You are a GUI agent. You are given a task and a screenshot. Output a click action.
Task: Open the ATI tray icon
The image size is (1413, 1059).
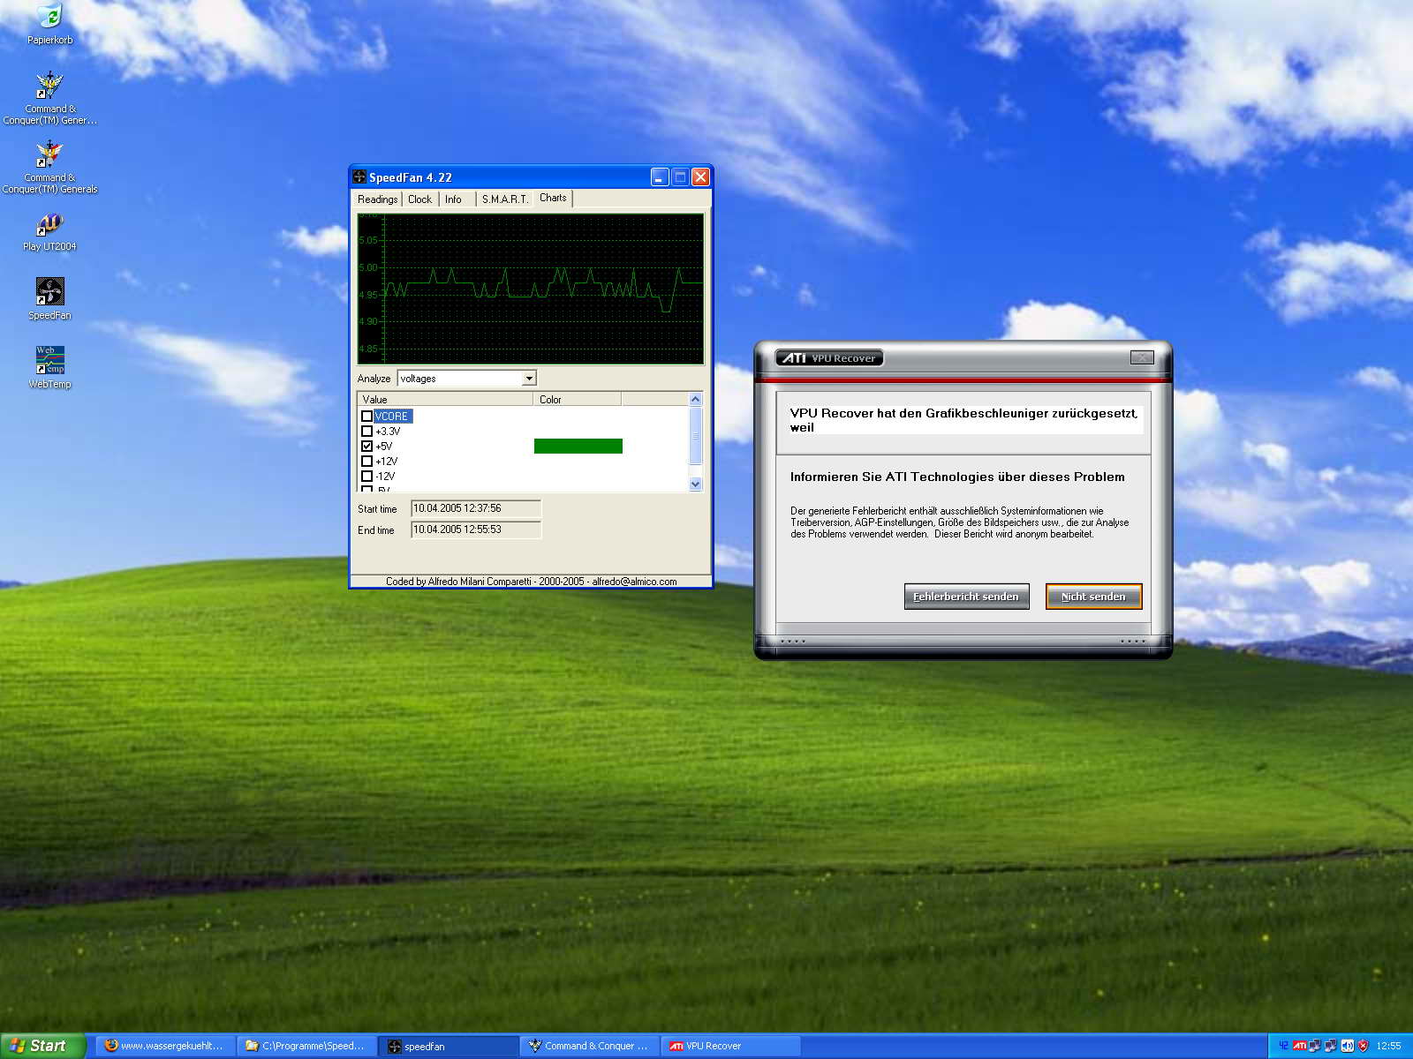tap(1299, 1046)
